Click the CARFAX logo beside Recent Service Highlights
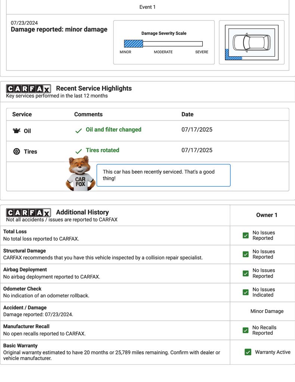This screenshot has width=295, height=382. point(28,89)
